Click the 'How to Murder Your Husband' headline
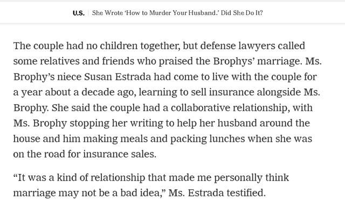 177,13
